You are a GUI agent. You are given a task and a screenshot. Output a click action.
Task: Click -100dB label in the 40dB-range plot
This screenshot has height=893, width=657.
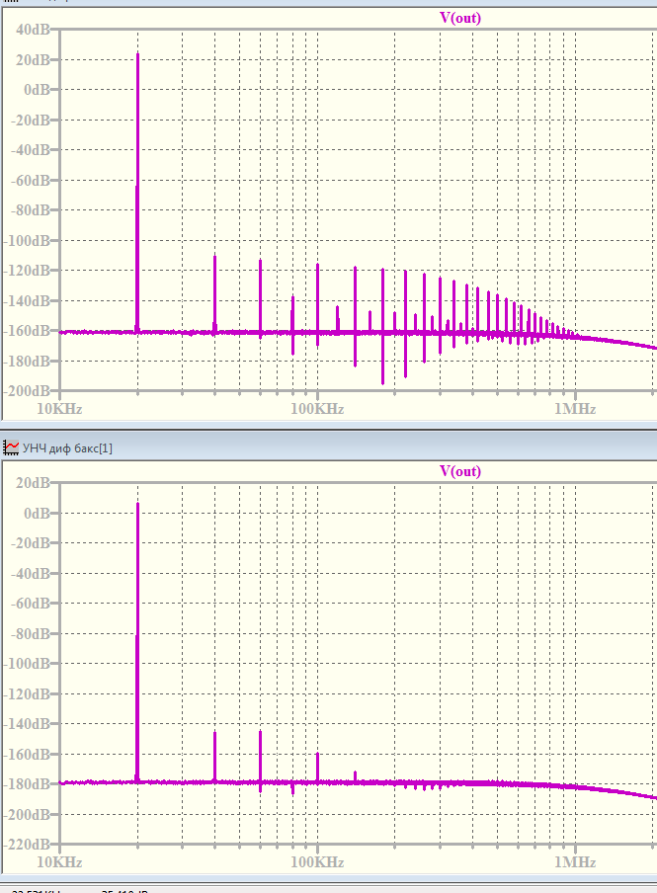point(28,240)
